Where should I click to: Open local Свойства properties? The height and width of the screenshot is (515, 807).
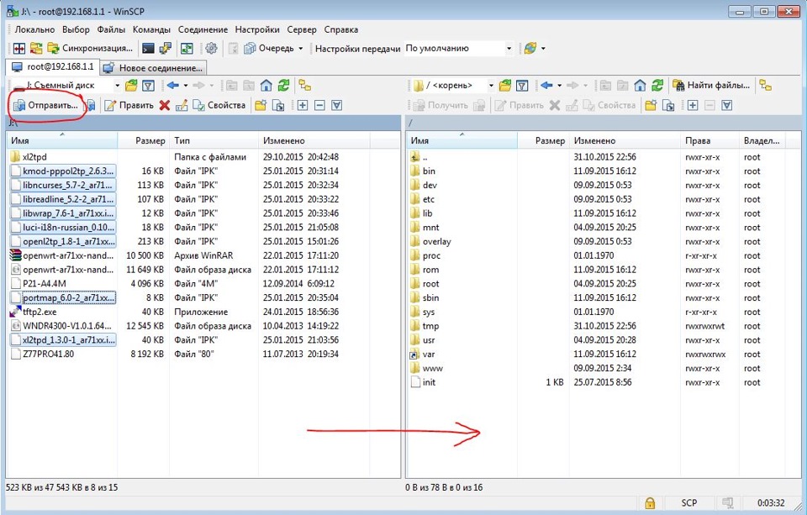[x=219, y=106]
